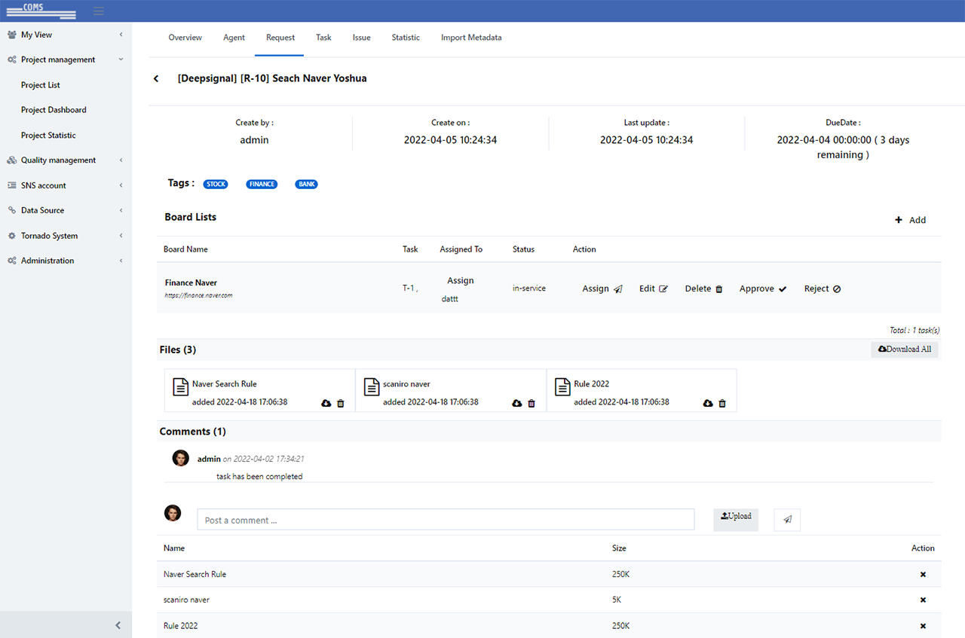Switch to the Statistic tab
Image resolution: width=965 pixels, height=638 pixels.
[406, 38]
